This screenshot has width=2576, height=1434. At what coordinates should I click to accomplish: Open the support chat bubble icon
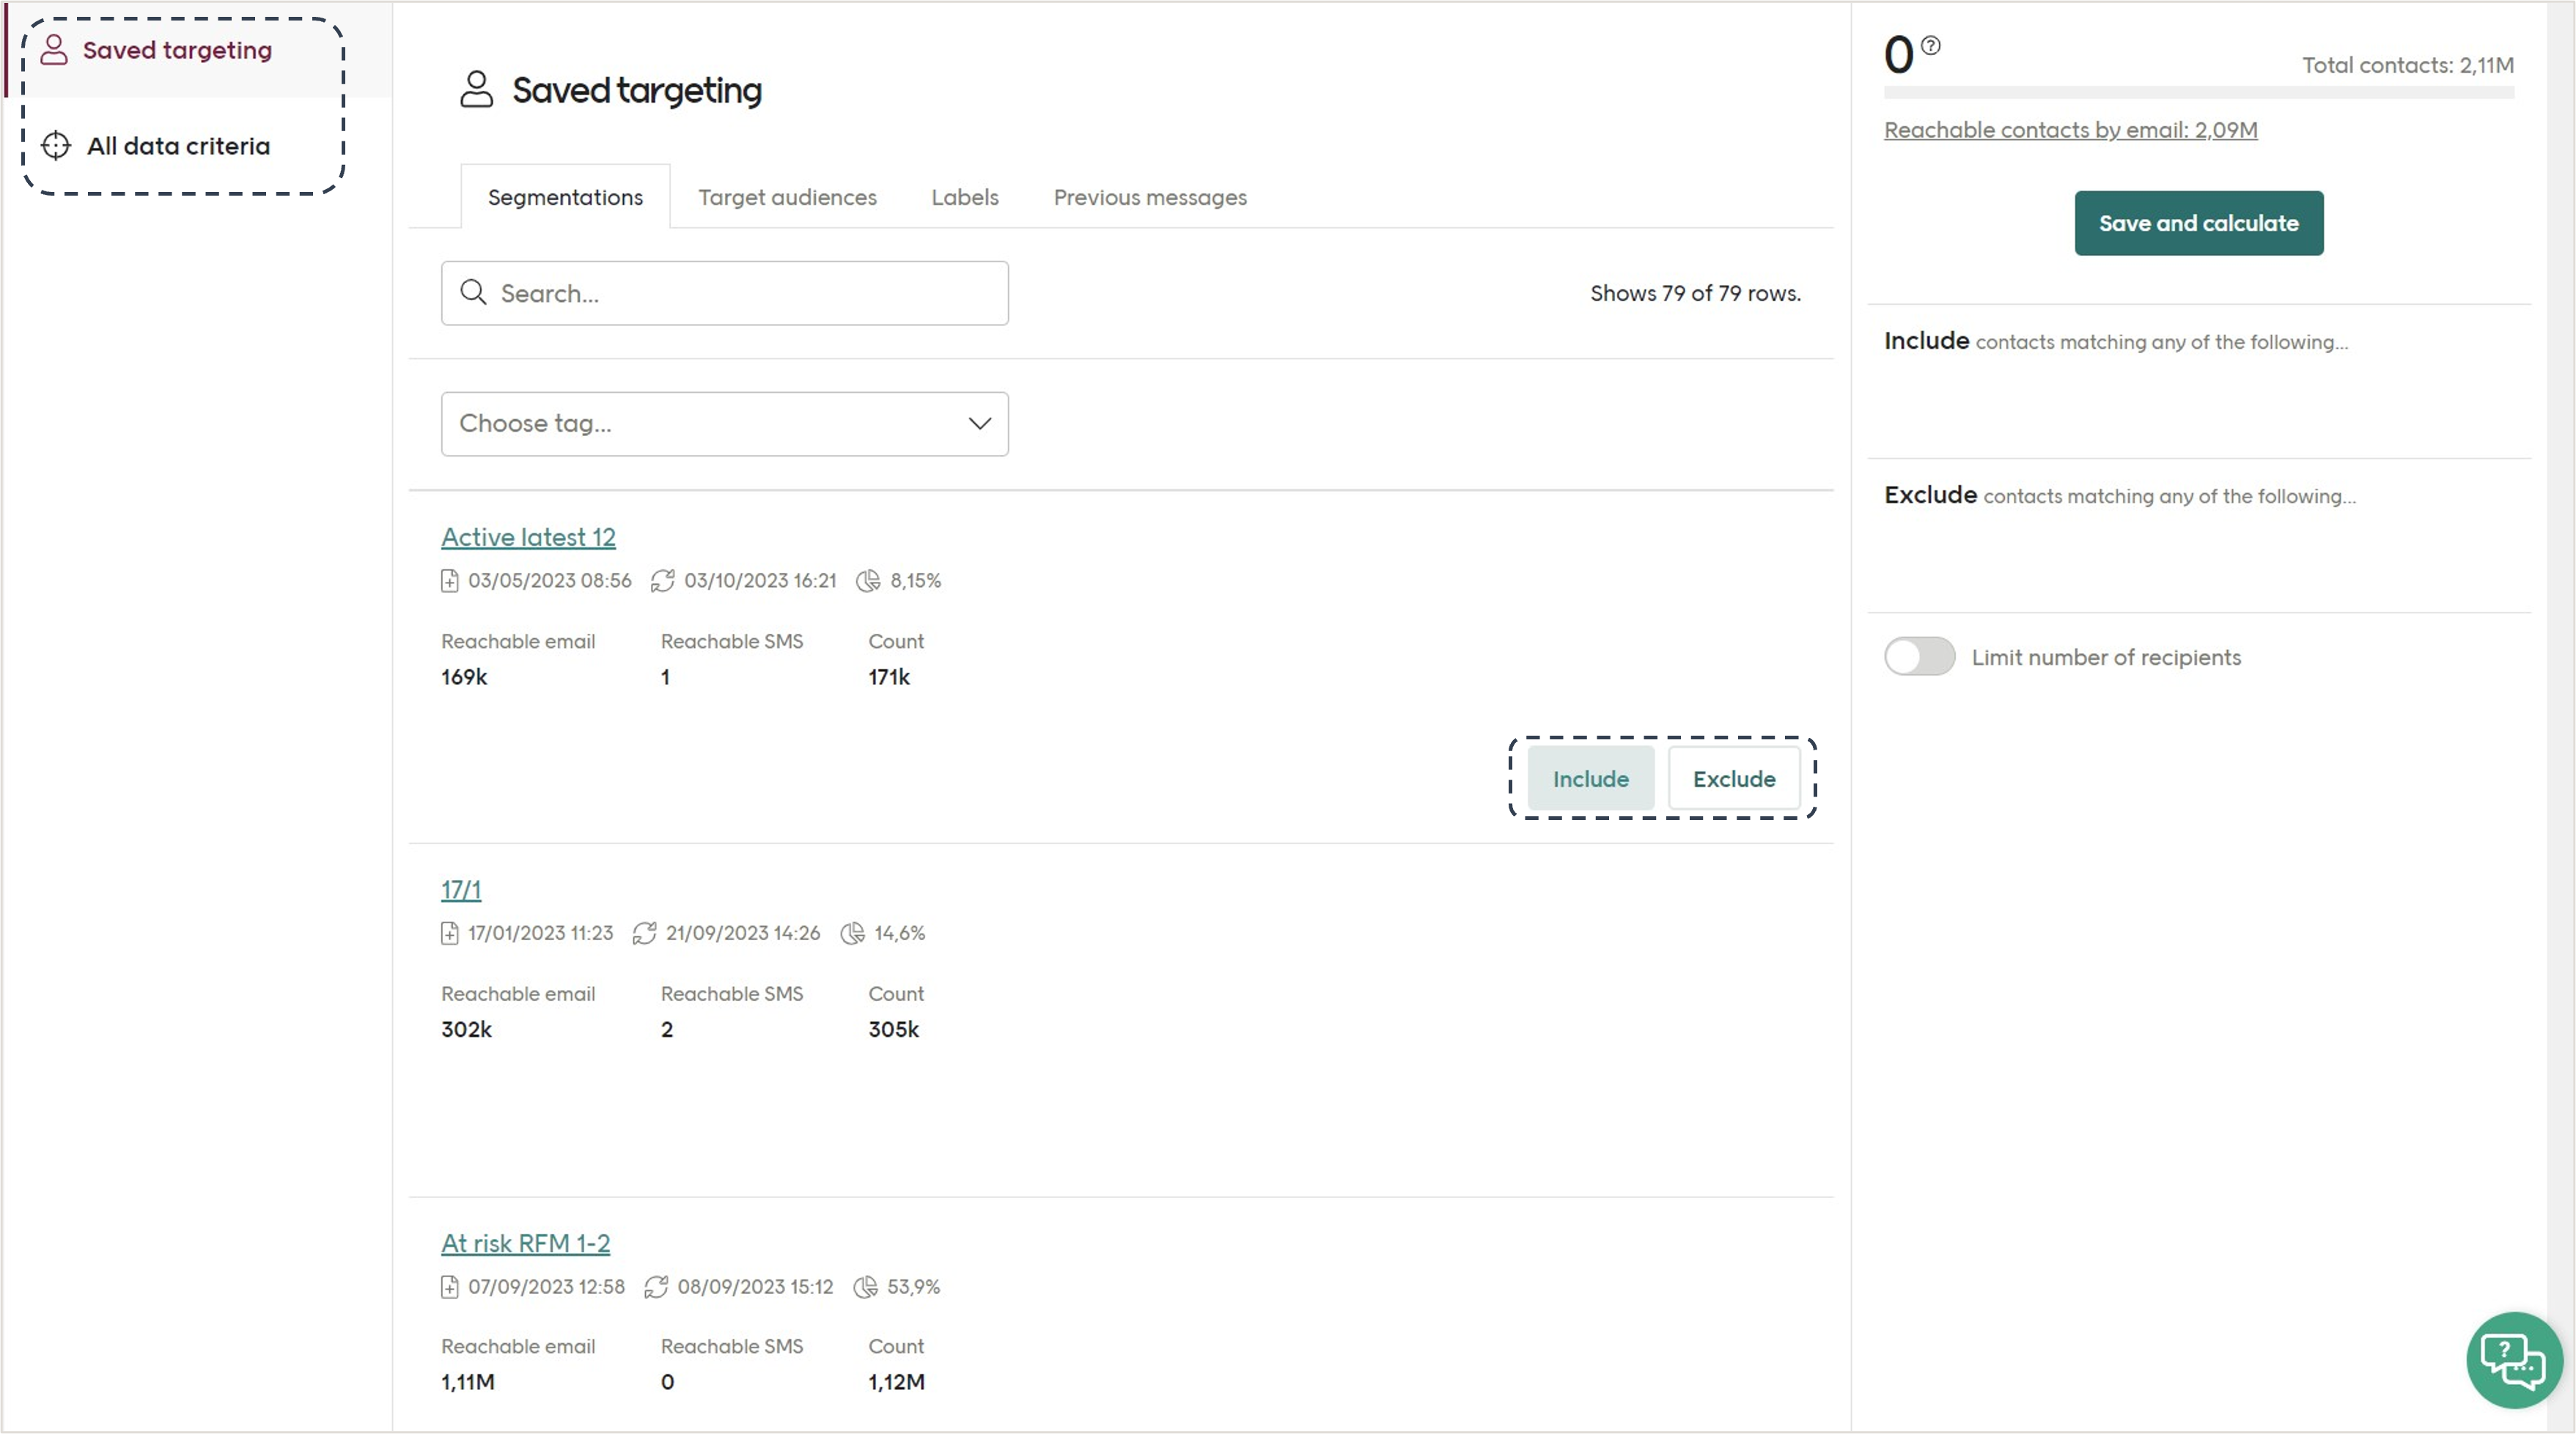(2513, 1360)
